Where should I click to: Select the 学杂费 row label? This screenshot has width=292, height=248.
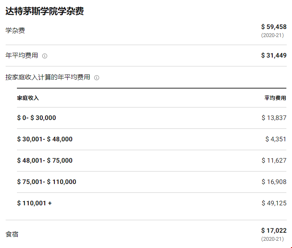(x=15, y=31)
